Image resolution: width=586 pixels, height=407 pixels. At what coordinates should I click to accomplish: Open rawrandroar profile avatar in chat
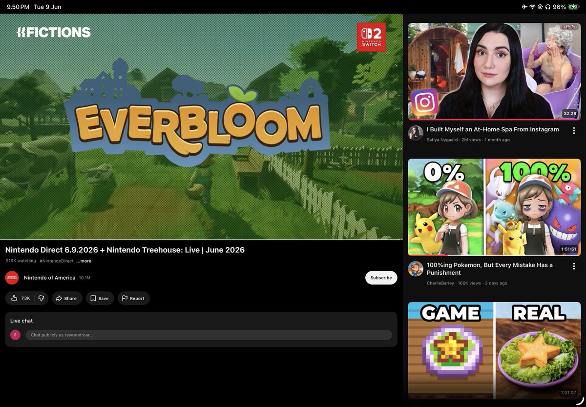(x=15, y=335)
